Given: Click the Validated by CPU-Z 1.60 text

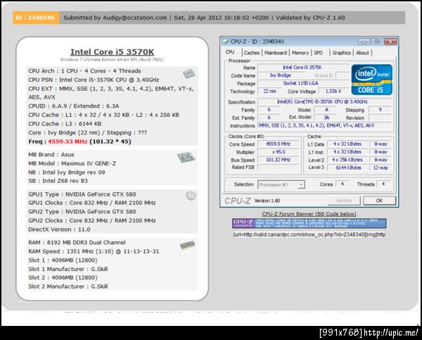Looking at the screenshot, I should coord(310,18).
